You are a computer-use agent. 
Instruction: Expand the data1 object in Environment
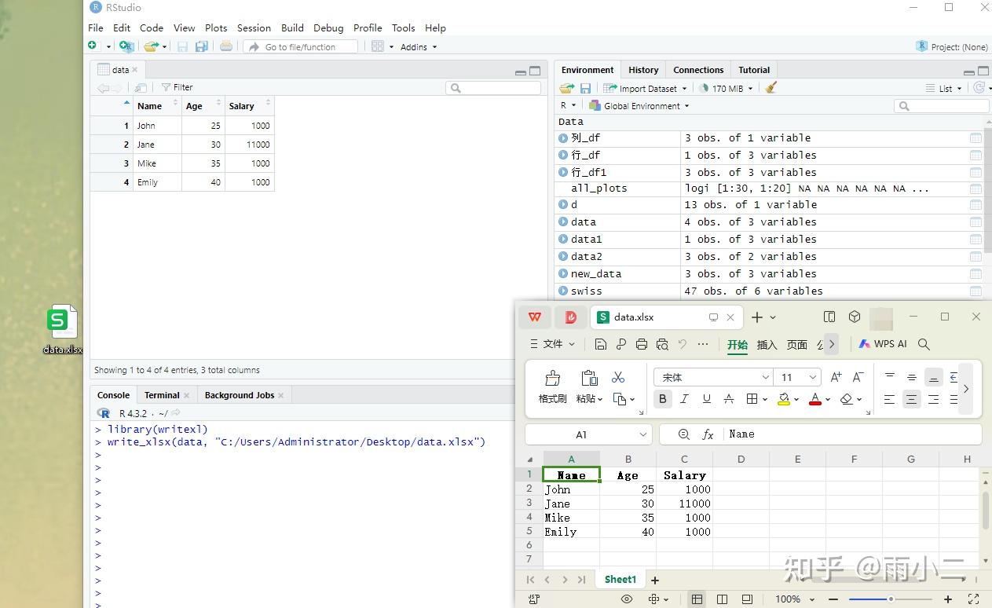[x=563, y=240]
